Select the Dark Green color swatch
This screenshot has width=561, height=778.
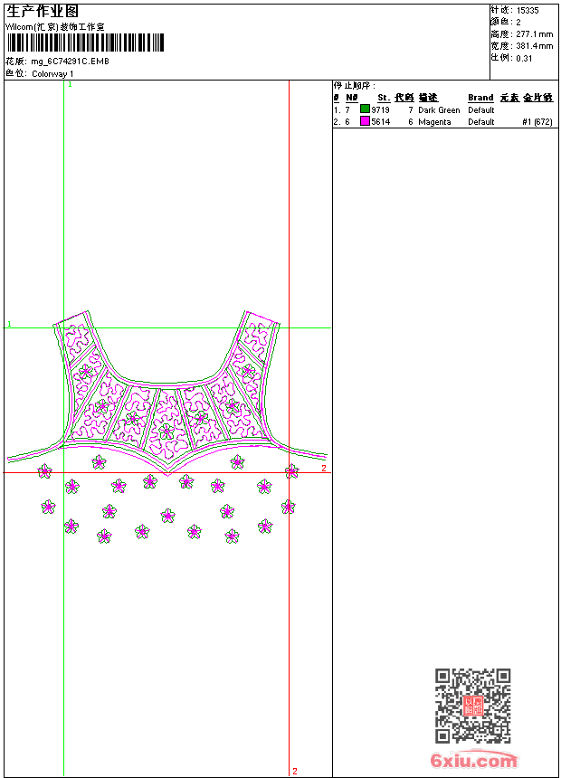pos(366,109)
